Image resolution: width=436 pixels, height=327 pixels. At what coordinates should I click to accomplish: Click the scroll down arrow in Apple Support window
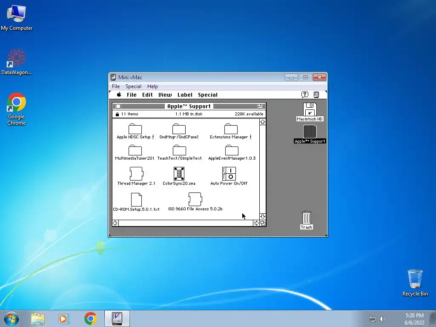[x=263, y=217]
